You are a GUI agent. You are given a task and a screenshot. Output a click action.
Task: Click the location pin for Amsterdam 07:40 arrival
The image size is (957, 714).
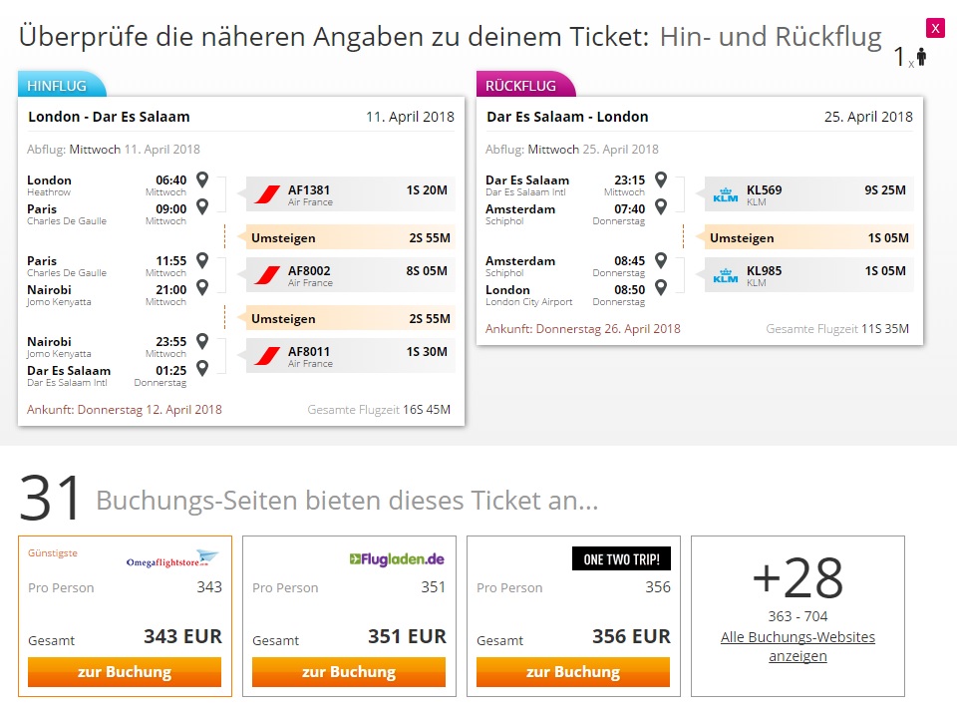pos(661,206)
